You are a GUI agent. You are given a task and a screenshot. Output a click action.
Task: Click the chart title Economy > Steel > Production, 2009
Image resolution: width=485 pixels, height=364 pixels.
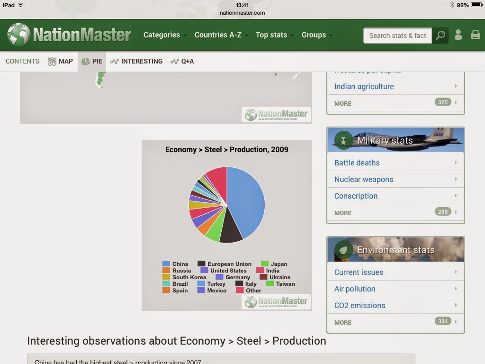click(x=227, y=149)
